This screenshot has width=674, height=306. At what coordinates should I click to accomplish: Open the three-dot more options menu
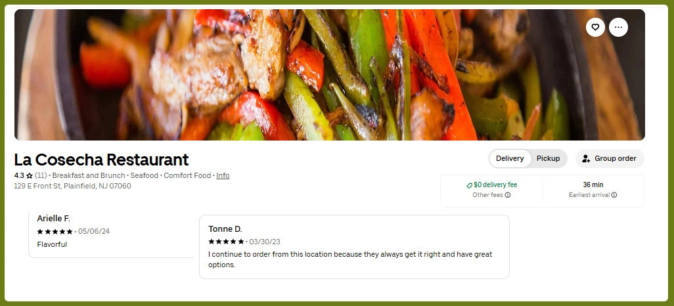pyautogui.click(x=618, y=27)
